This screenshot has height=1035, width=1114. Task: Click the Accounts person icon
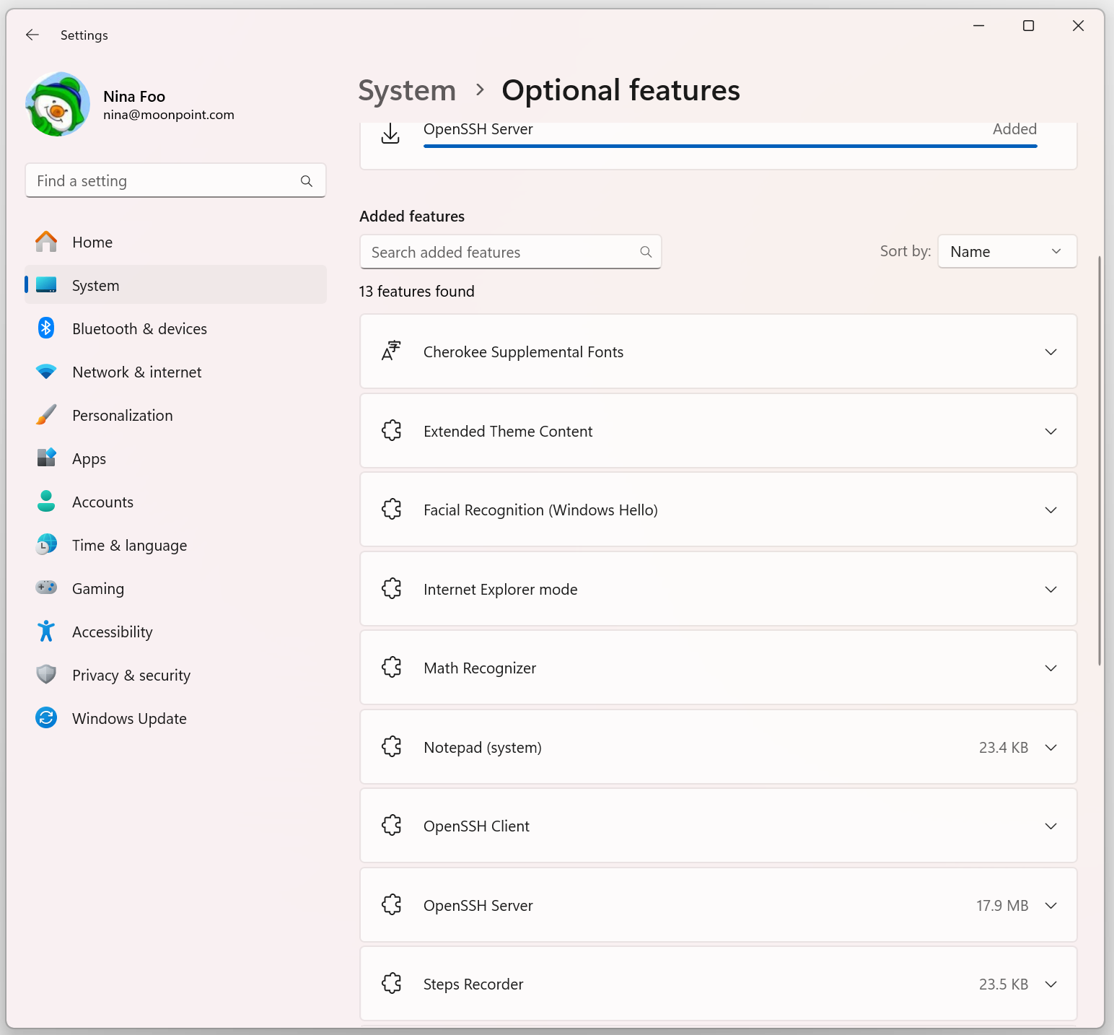pyautogui.click(x=46, y=502)
